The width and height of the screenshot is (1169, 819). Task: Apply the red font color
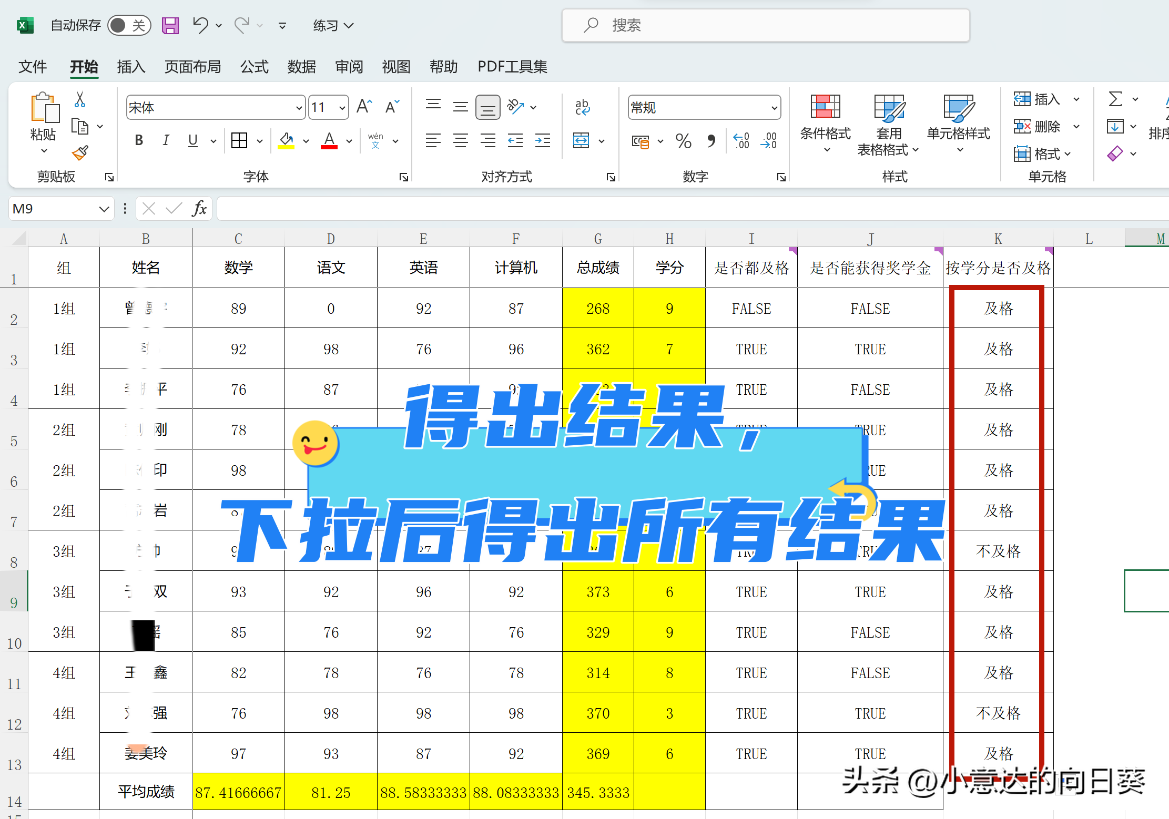click(x=329, y=140)
